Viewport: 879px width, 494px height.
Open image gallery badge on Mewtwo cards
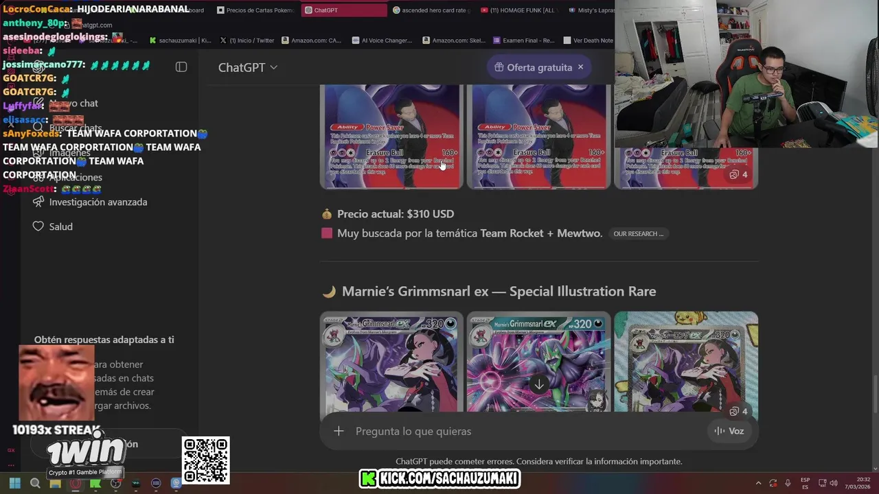tap(739, 174)
